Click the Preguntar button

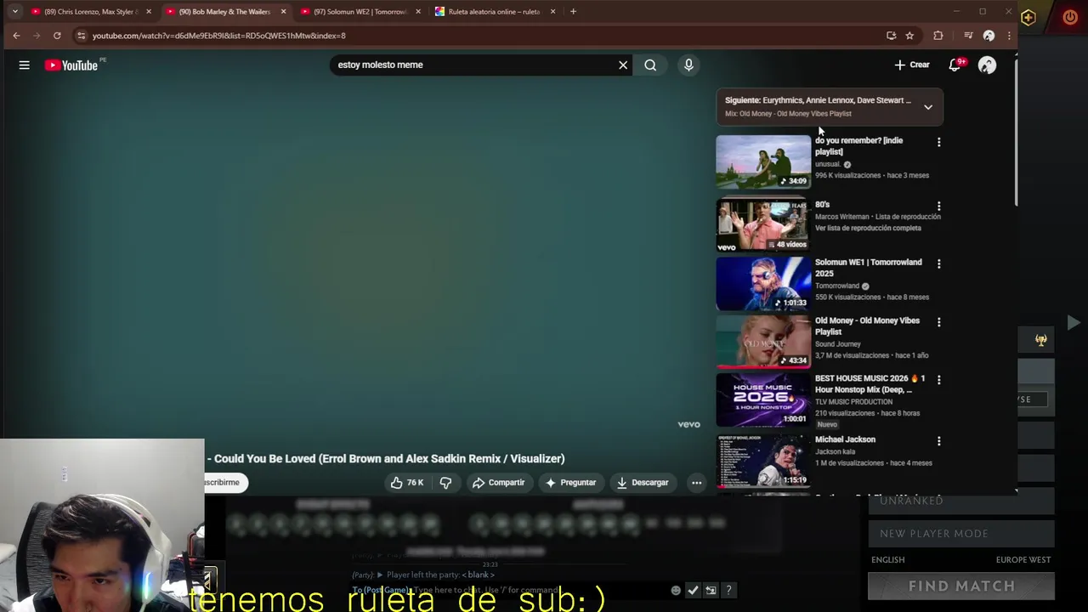pos(570,483)
